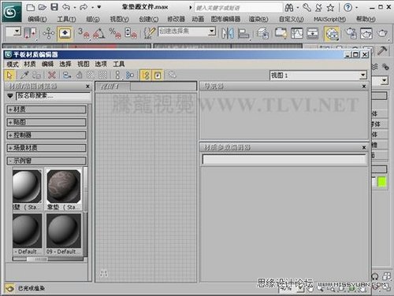
Task: Open the Layer Manager from main toolbar
Action: pos(263,33)
